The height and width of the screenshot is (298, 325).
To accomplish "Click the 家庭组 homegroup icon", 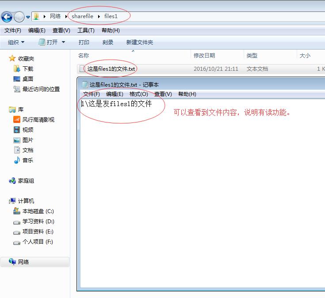I will 12,181.
